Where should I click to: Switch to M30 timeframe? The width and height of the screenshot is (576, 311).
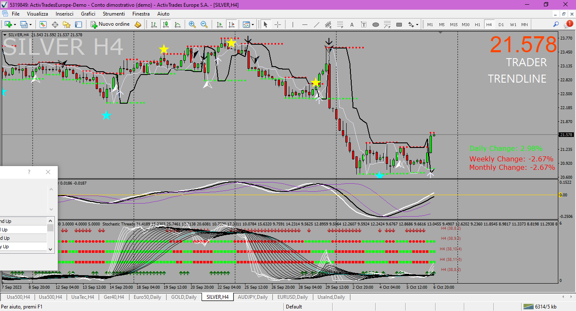(466, 24)
